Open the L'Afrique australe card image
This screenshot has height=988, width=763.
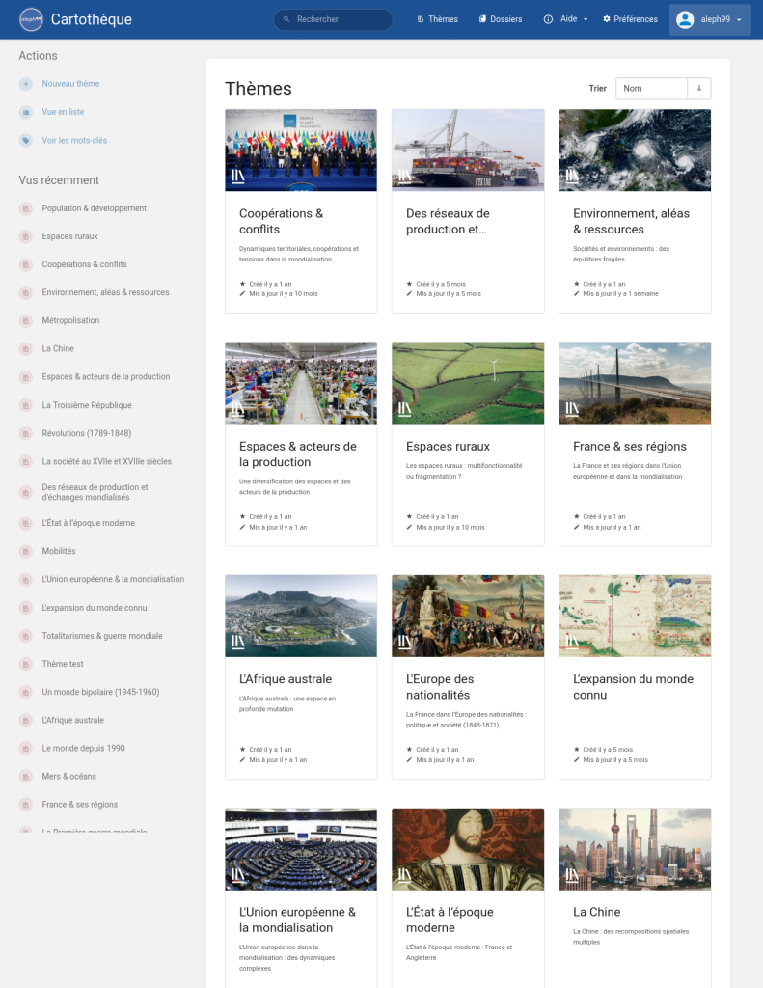coord(301,616)
